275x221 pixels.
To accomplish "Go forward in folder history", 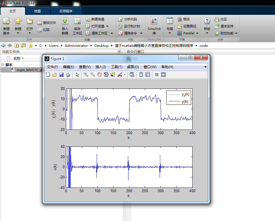I will [x=10, y=45].
